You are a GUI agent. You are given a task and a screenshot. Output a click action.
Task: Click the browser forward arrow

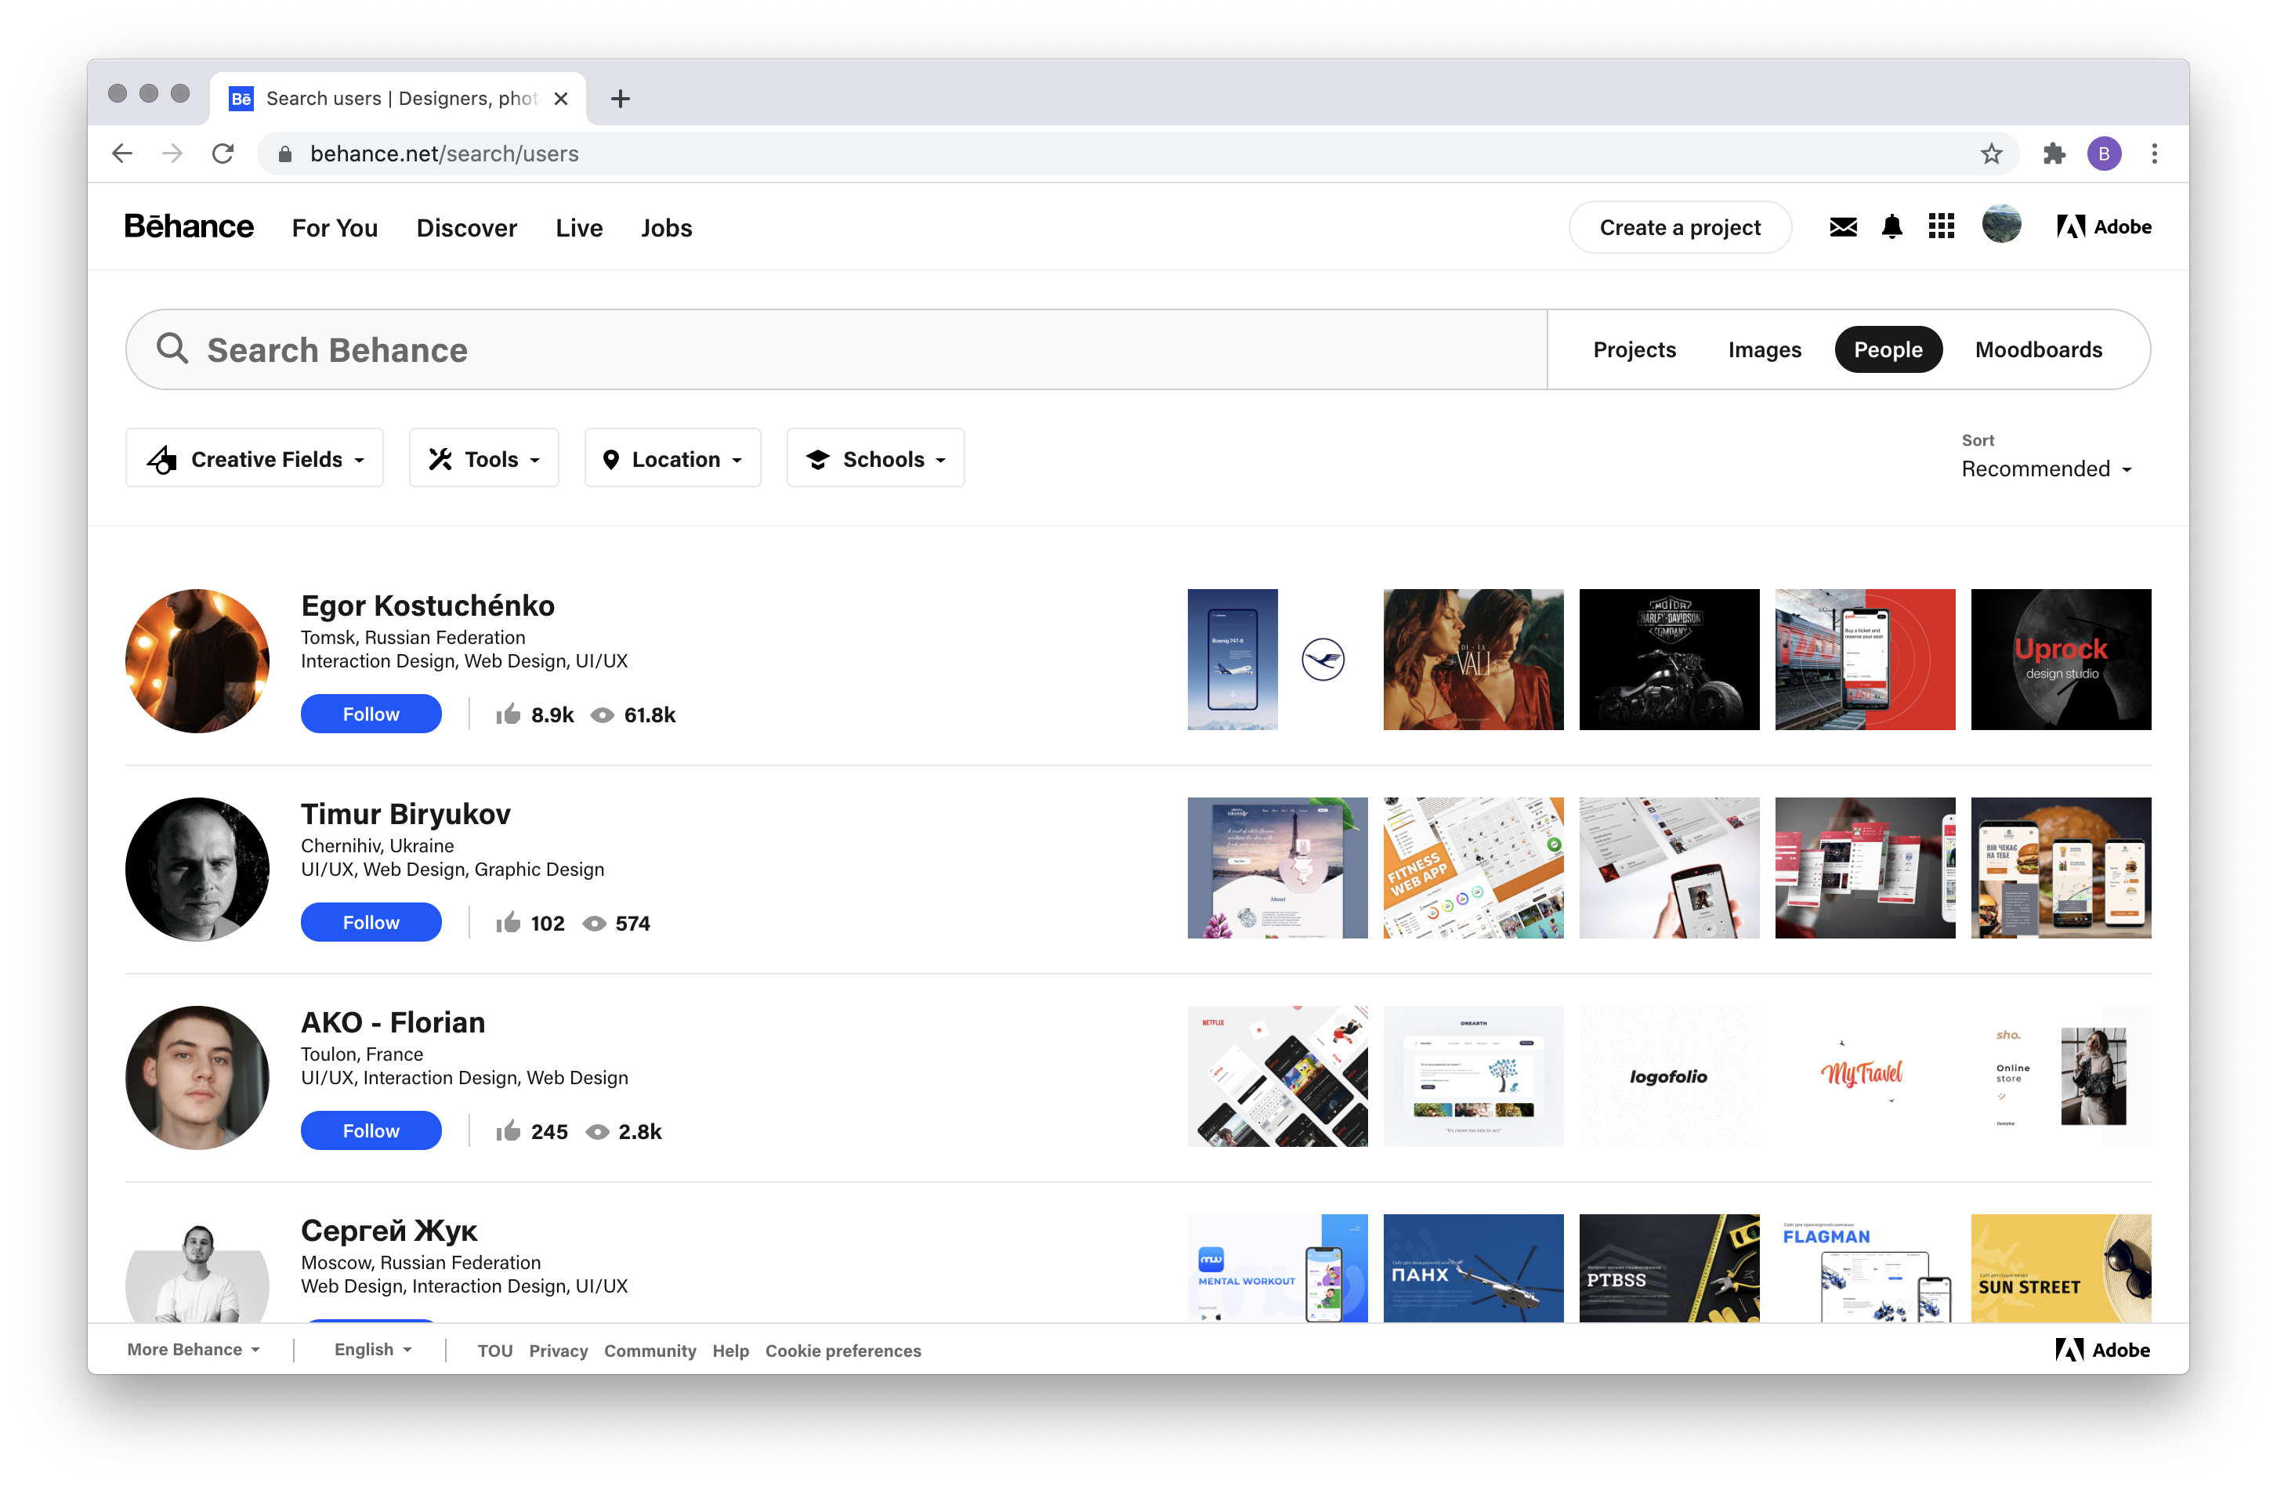coord(172,153)
